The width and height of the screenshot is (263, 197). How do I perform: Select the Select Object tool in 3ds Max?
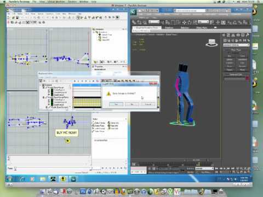click(163, 22)
